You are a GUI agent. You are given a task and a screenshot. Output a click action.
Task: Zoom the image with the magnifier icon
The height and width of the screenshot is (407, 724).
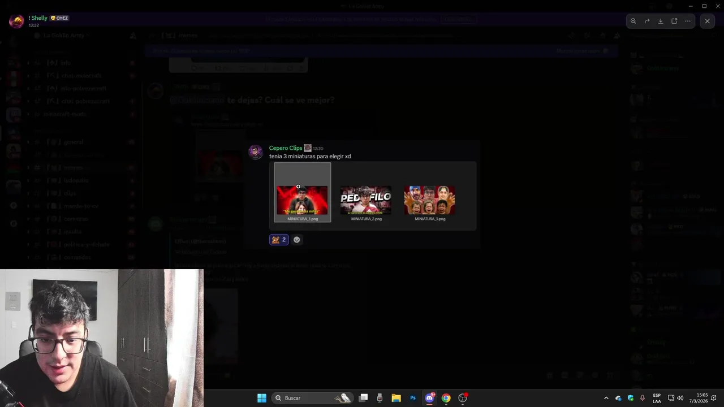pos(633,21)
